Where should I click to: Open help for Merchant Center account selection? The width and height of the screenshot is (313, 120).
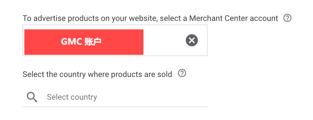tap(287, 18)
